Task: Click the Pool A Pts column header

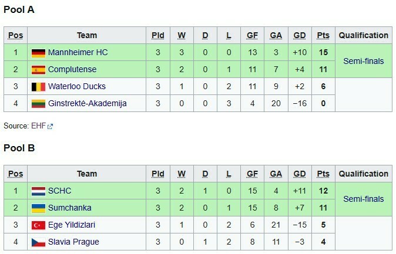Action: (323, 36)
